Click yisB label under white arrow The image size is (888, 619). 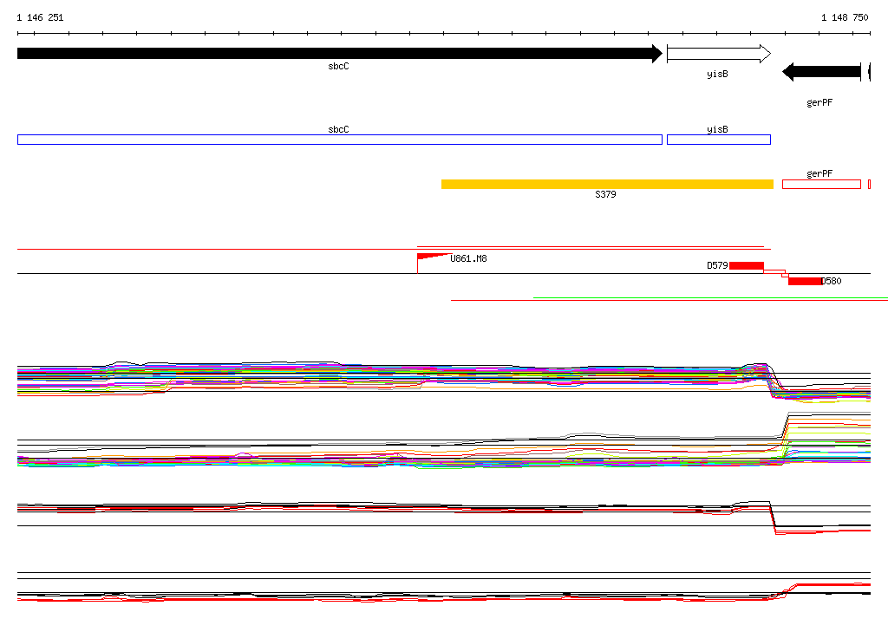(x=717, y=75)
